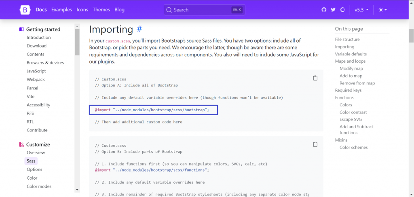Open Download in sidebar
Screen dimensions: 414x197
click(36, 46)
